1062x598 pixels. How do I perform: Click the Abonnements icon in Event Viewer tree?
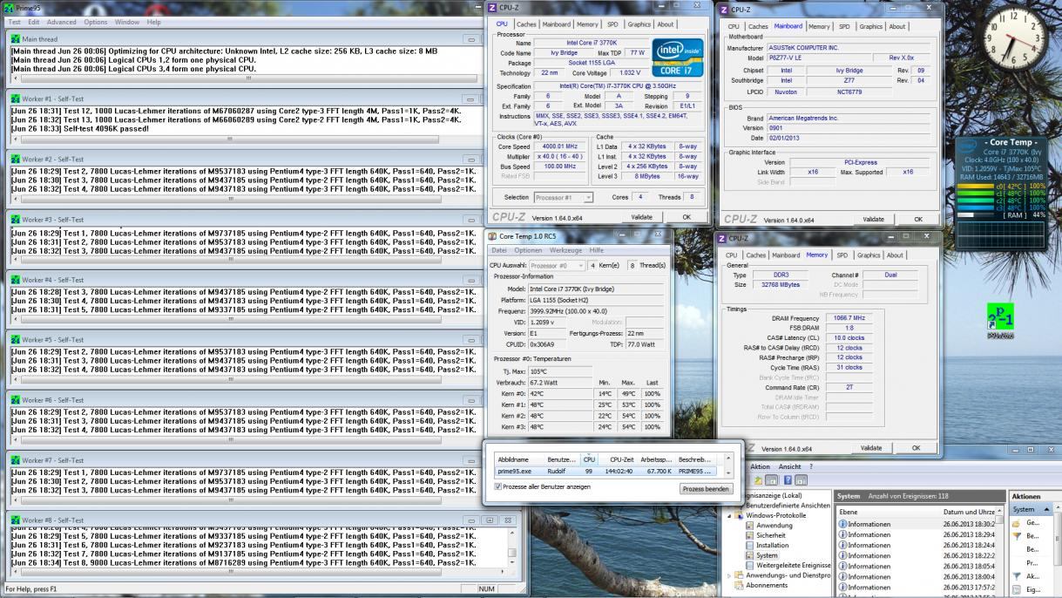739,586
